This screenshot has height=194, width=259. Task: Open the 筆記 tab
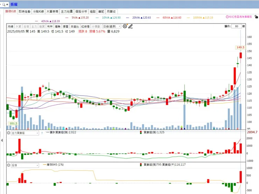(101, 12)
